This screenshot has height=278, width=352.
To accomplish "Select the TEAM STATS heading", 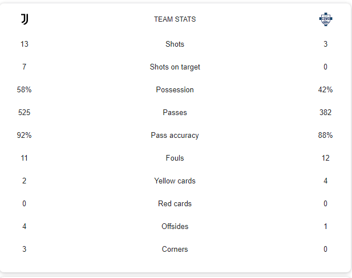I will click(x=175, y=19).
